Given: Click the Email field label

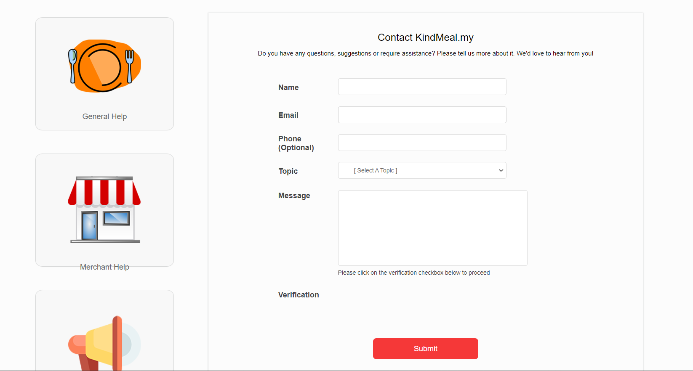Looking at the screenshot, I should 288,115.
